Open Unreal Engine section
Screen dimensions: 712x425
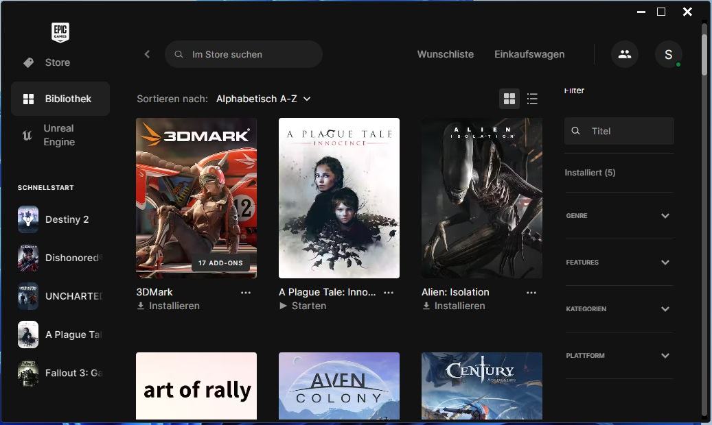point(60,135)
